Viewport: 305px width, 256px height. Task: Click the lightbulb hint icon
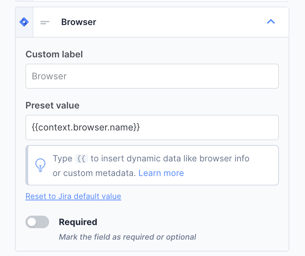tap(41, 165)
